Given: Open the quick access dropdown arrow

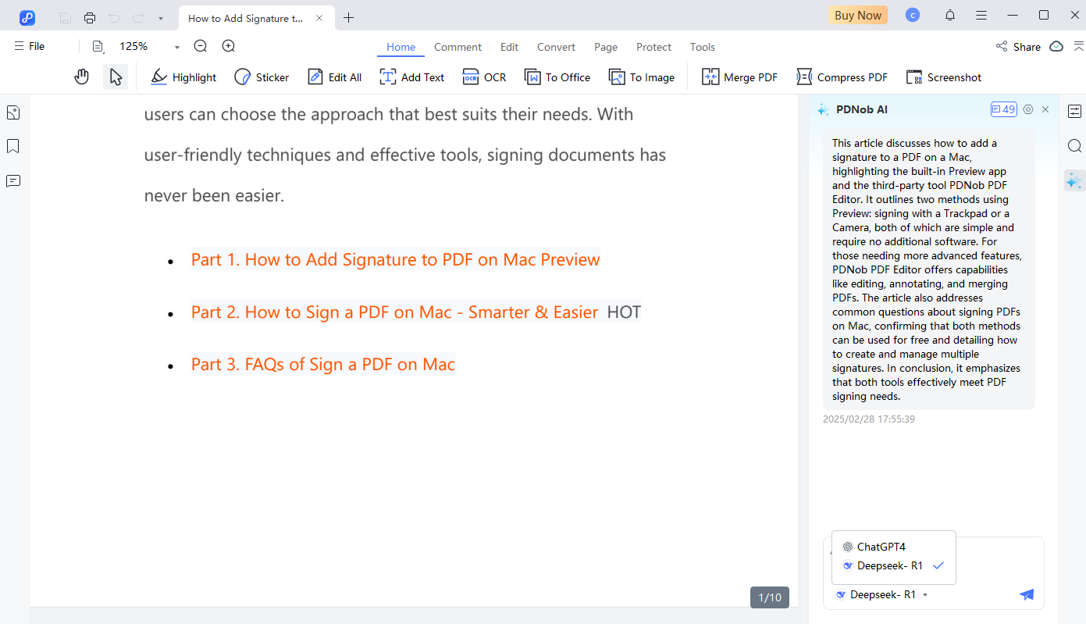Looking at the screenshot, I should pyautogui.click(x=160, y=18).
